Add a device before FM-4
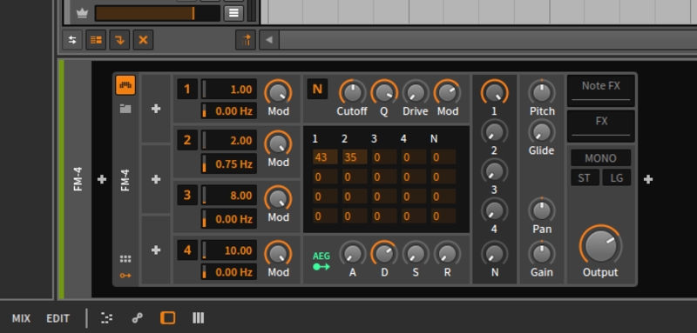 pos(102,179)
